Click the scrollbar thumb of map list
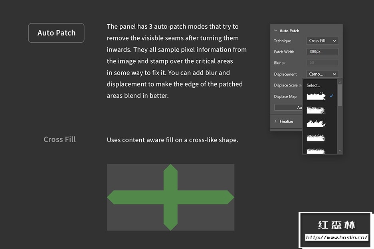The height and width of the screenshot is (249, 374). point(340,95)
